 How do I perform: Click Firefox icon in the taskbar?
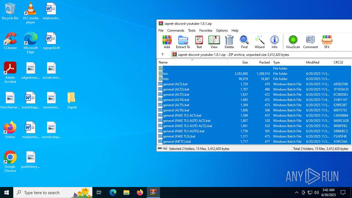[140, 193]
